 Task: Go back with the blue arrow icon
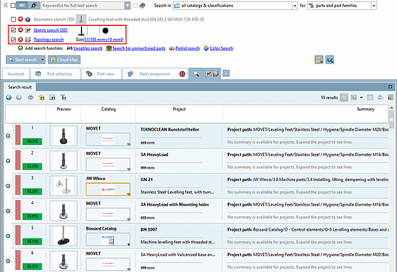point(8,97)
